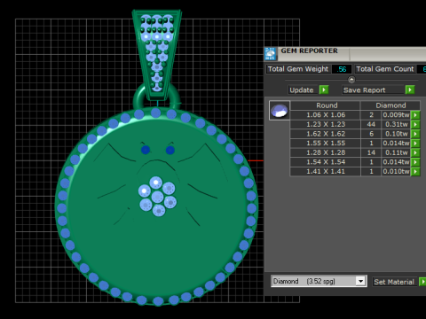Select the 1.06 X 1.06 size cell
The width and height of the screenshot is (426, 319).
click(326, 115)
